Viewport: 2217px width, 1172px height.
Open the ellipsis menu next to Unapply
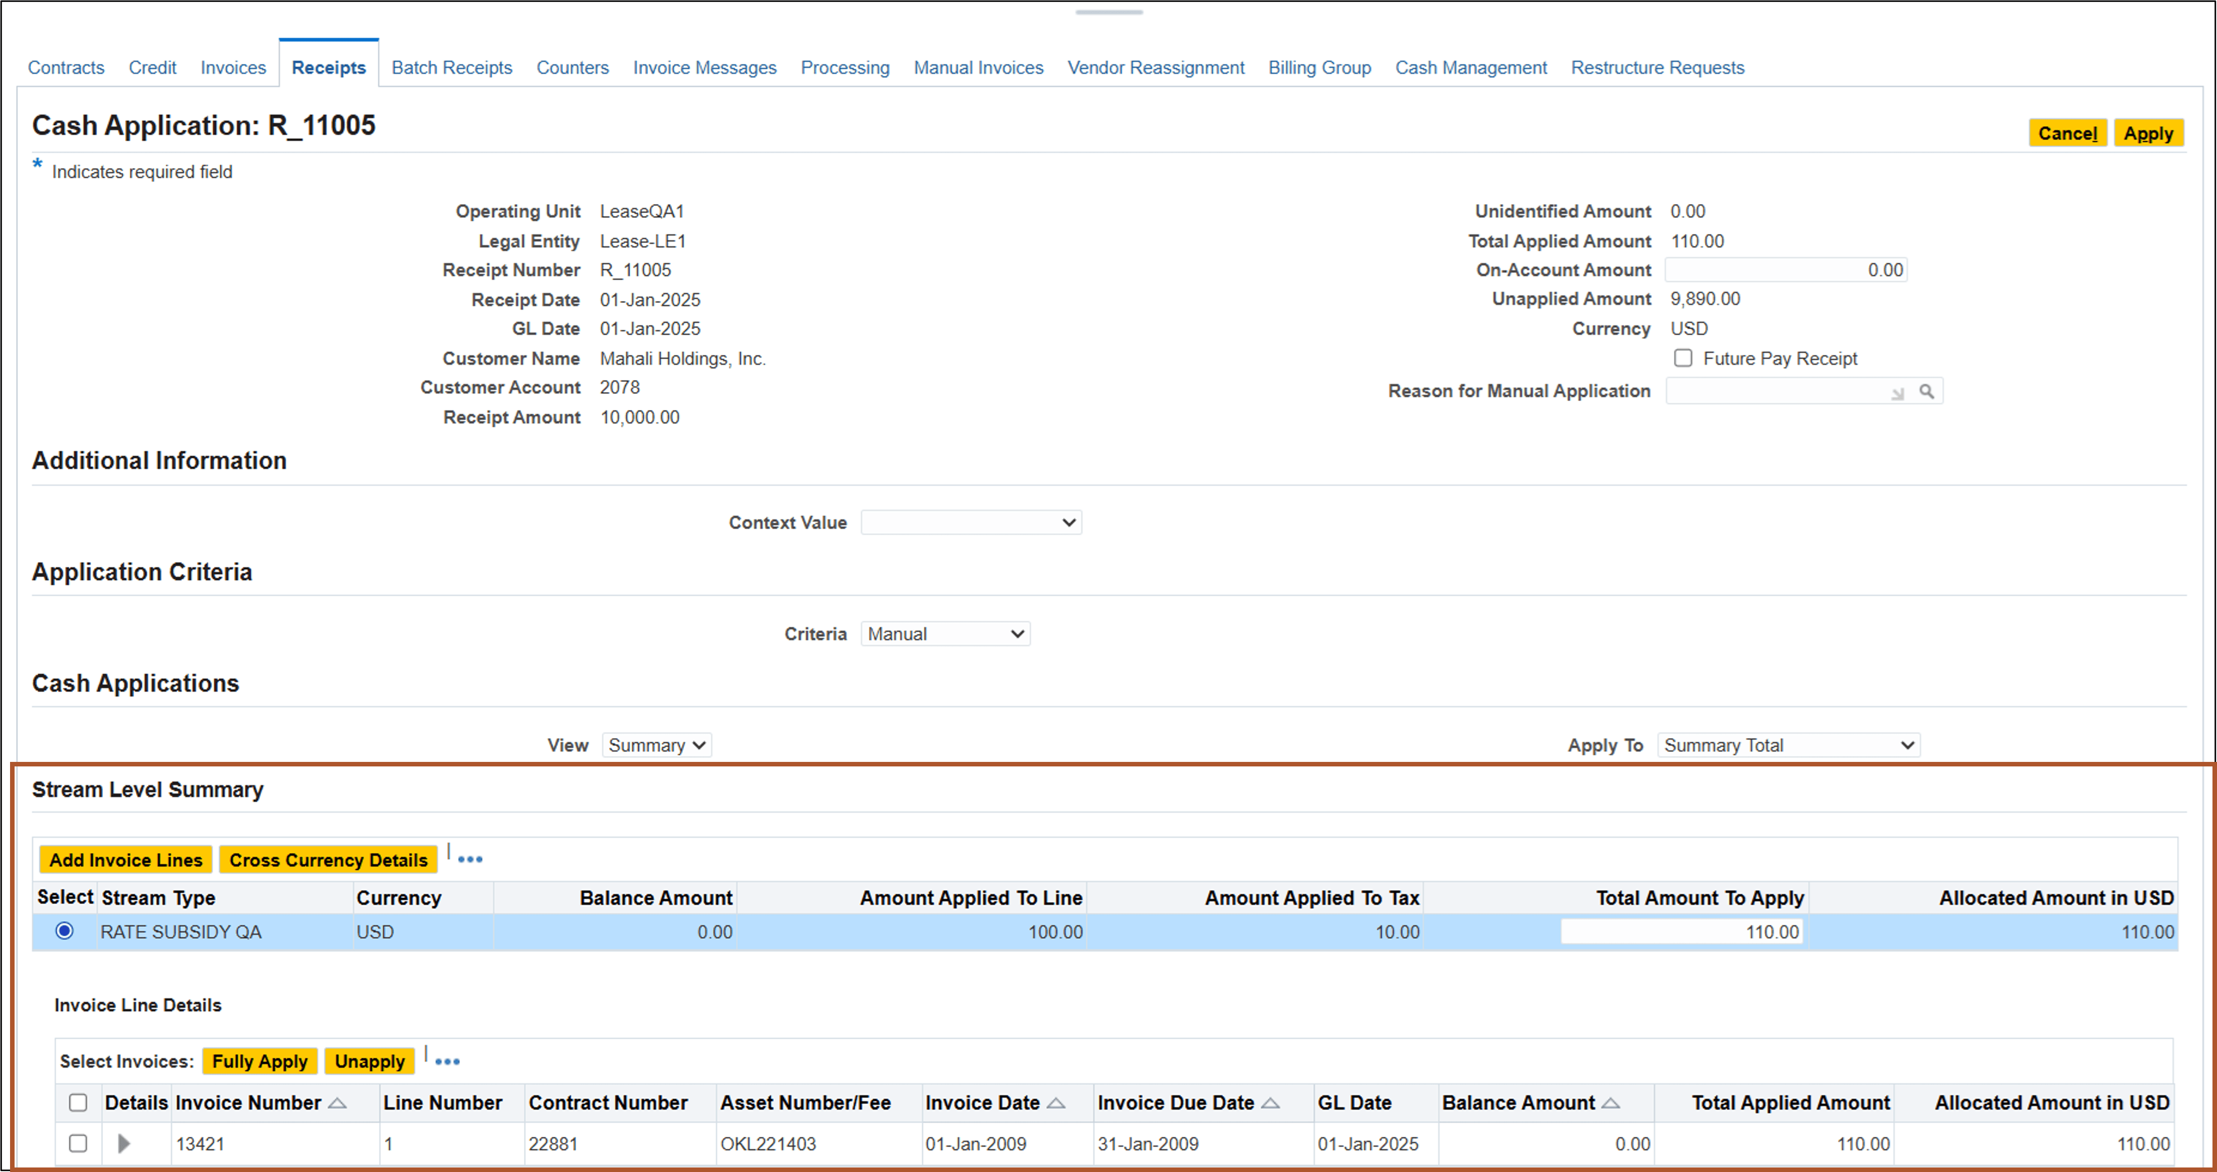click(447, 1060)
